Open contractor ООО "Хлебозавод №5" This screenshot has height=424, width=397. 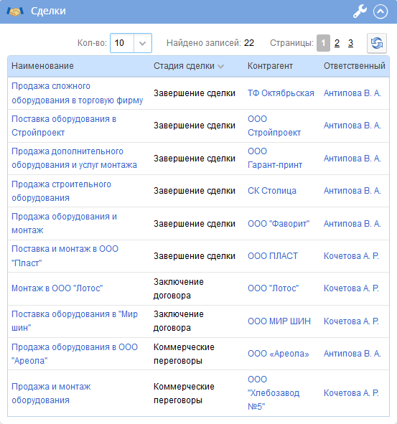tap(274, 393)
